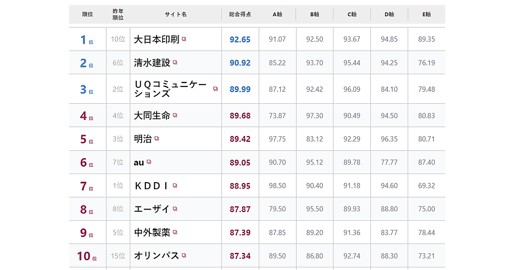Screen dimensions: 515x270
Task: Open external link icon next to au
Action: coord(149,162)
